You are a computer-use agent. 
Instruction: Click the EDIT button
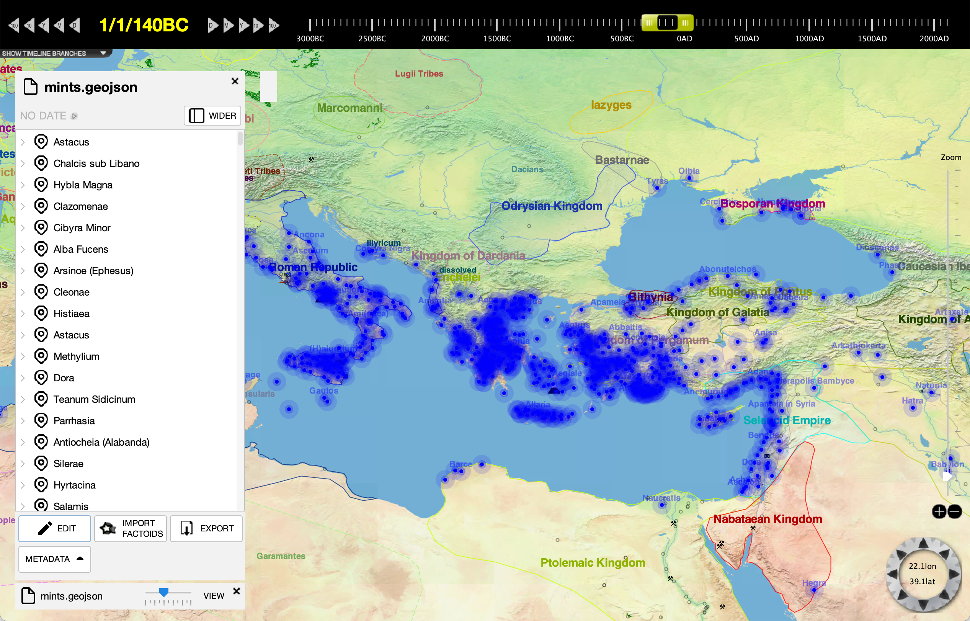click(55, 528)
